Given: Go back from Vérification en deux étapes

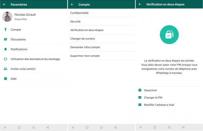Looking at the screenshot, I should click(x=140, y=5).
